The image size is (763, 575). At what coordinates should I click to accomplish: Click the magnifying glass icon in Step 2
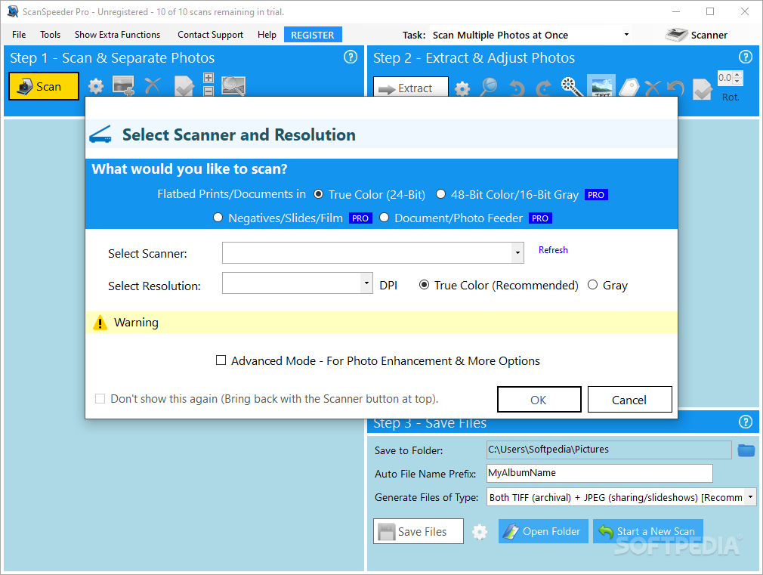click(x=489, y=87)
